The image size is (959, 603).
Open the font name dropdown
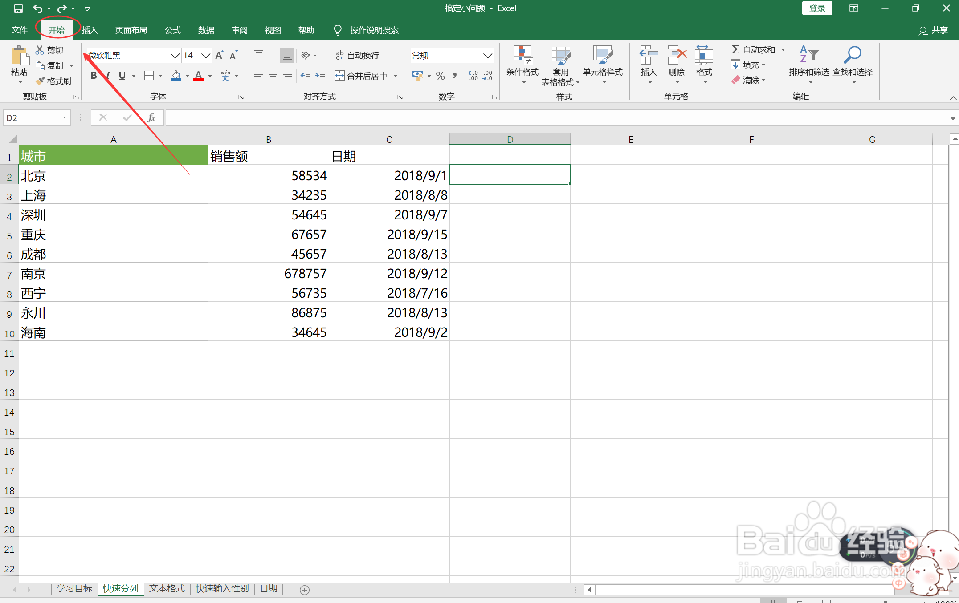[x=175, y=55]
